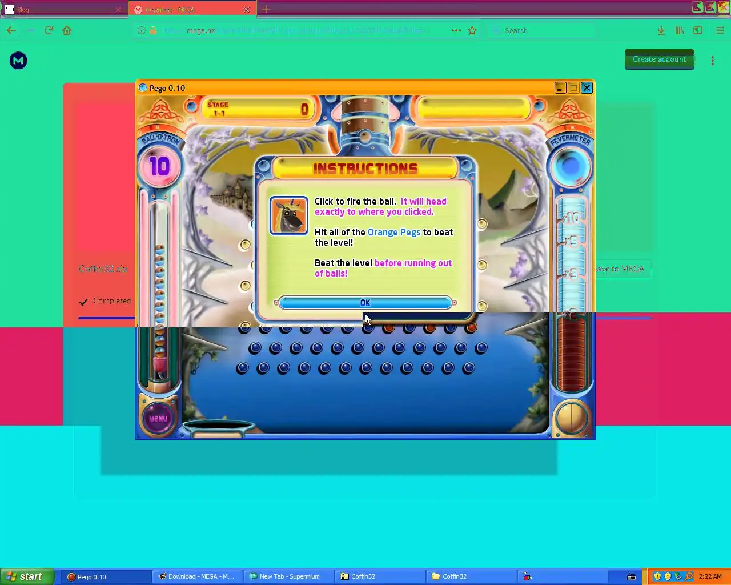This screenshot has height=585, width=731.
Task: Click the Completed download status text
Action: click(x=112, y=300)
